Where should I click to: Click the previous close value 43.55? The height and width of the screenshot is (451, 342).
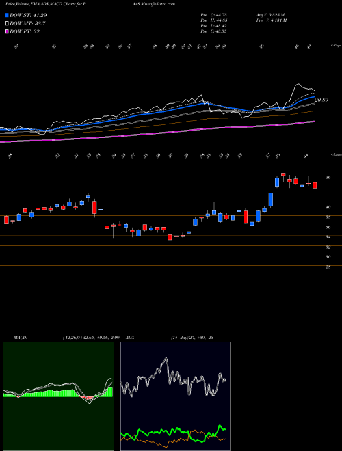point(220,31)
